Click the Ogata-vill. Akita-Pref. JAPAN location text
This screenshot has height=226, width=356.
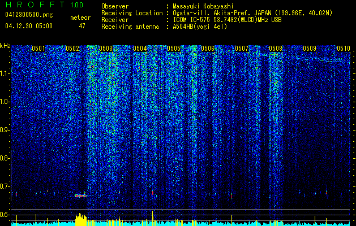[x=222, y=13]
